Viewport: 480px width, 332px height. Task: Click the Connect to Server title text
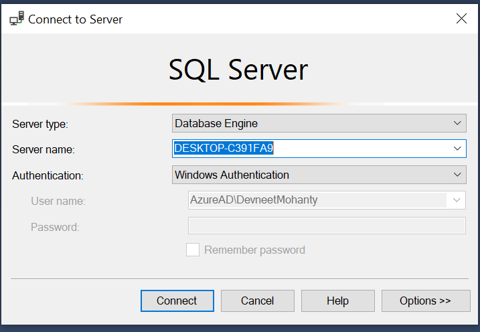[x=75, y=19]
